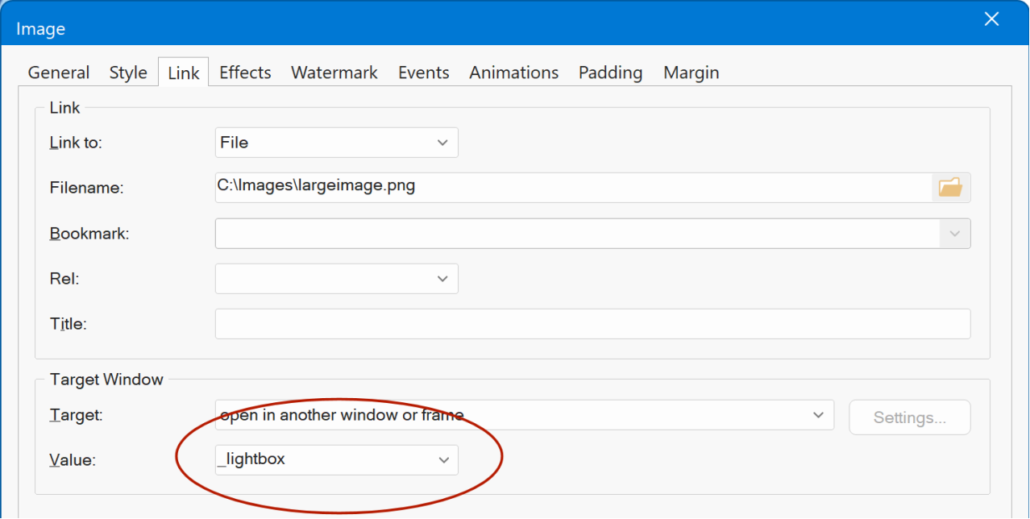The width and height of the screenshot is (1030, 519).
Task: Switch to the General tab
Action: coord(58,73)
